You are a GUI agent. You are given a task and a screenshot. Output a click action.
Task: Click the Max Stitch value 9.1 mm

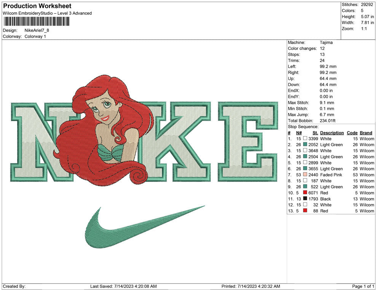click(x=327, y=103)
